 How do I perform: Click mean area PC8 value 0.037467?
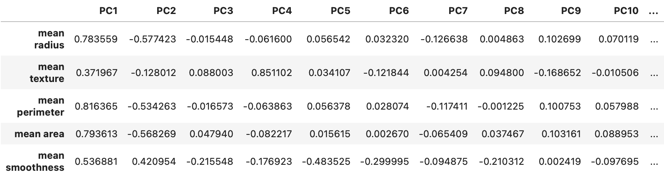tap(502, 134)
